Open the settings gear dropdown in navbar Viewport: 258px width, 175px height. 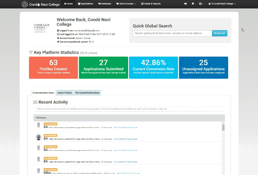tap(201, 4)
